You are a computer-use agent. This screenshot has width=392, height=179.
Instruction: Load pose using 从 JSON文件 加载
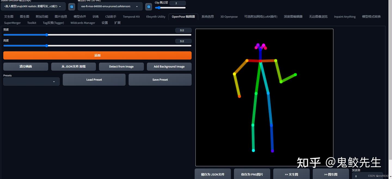coord(73,67)
